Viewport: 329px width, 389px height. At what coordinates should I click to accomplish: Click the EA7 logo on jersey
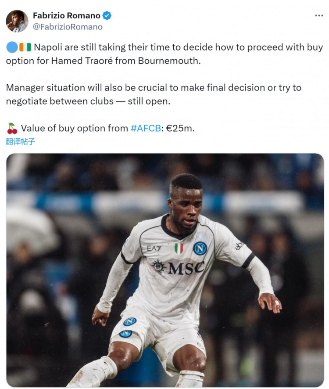pyautogui.click(x=154, y=248)
